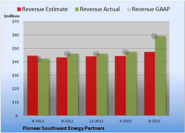185x133 pixels.
Task: Click the '$70' y-axis label
Action: (15, 21)
